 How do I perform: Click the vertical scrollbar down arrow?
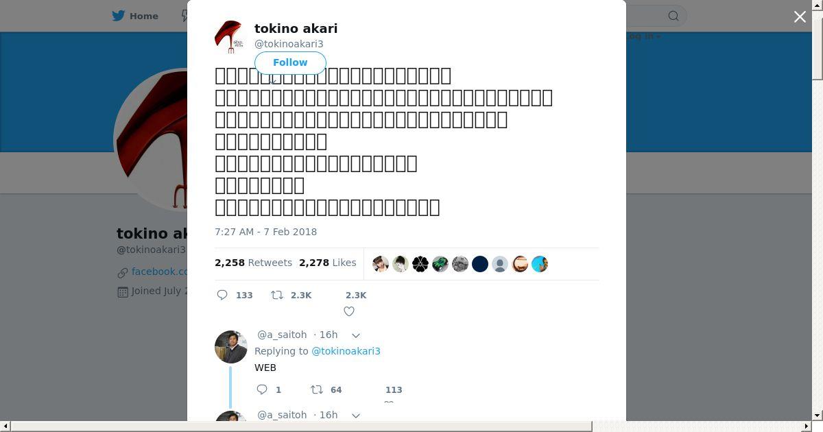818,415
